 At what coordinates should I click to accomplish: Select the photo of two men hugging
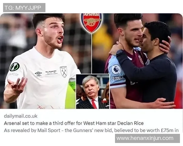[137, 61]
